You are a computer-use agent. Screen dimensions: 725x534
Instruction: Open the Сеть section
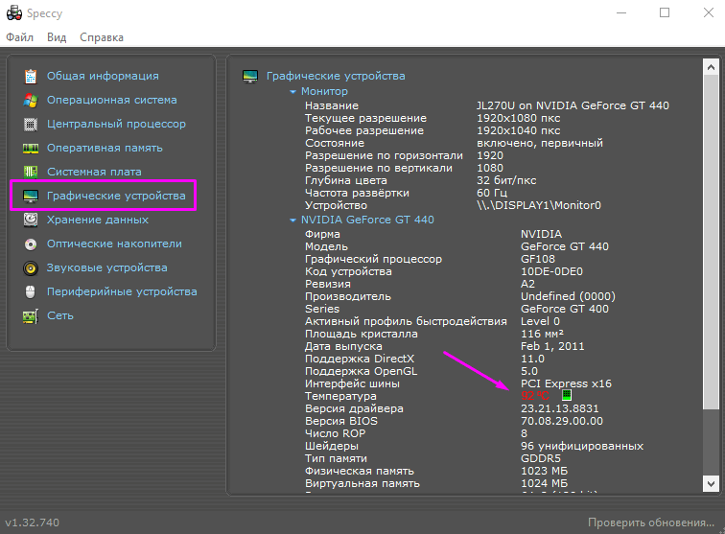[x=60, y=315]
